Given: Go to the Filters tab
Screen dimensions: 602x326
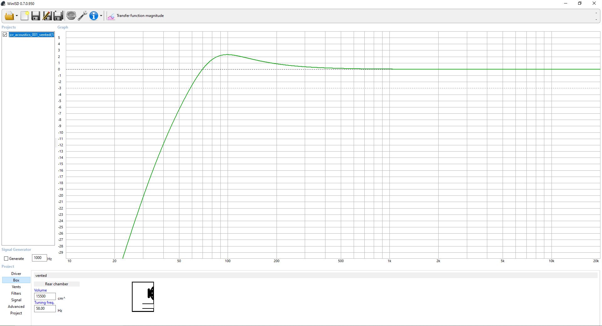Looking at the screenshot, I should tap(16, 293).
